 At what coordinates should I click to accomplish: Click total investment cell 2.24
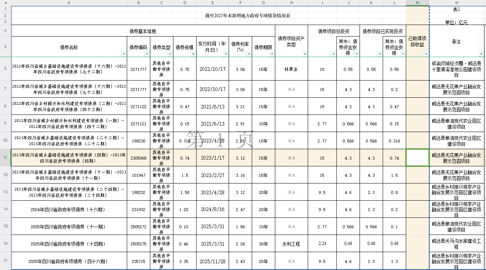(x=322, y=244)
